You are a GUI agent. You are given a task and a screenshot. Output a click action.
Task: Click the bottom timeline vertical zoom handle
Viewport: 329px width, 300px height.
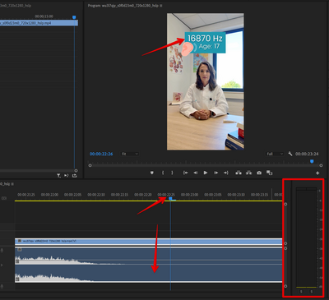click(285, 286)
